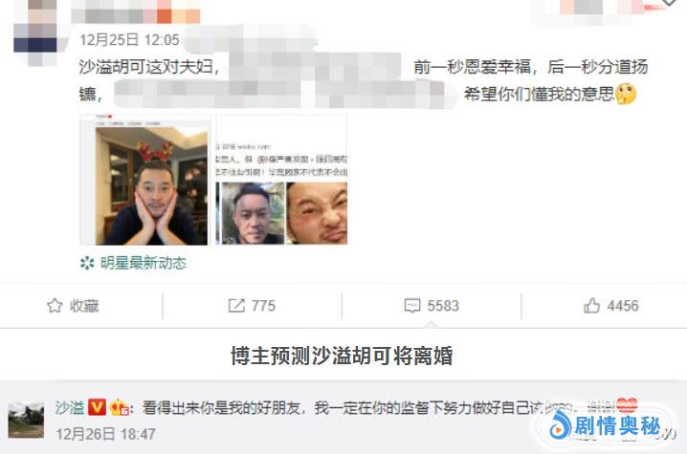Open 沙溢 username profile link
Image resolution: width=687 pixels, height=454 pixels.
coord(70,407)
